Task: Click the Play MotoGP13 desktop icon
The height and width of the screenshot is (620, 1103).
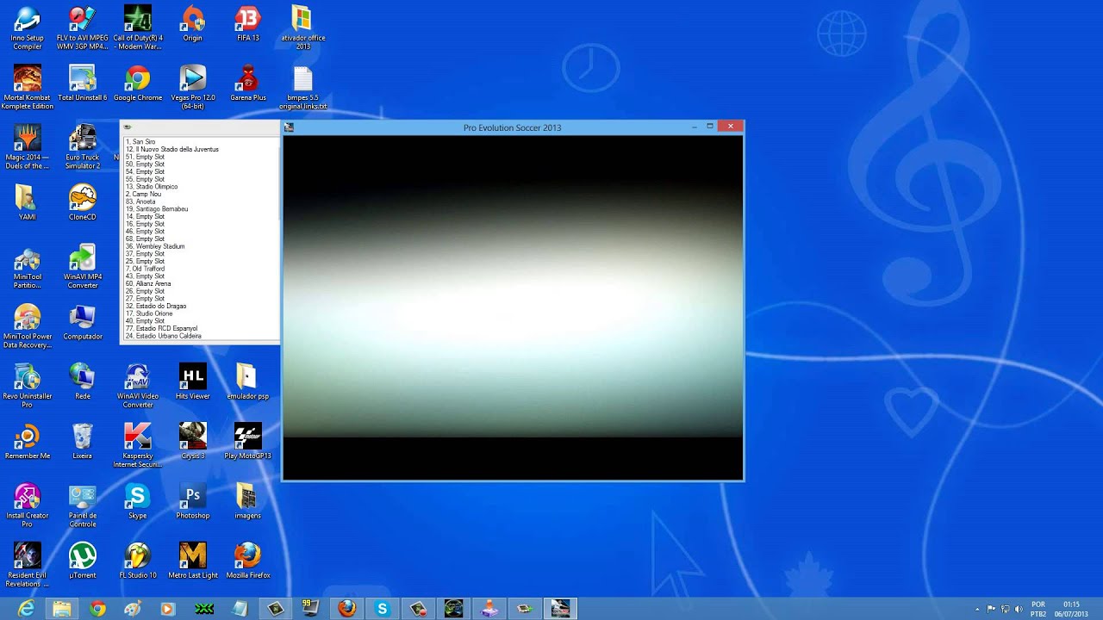Action: coord(248,441)
